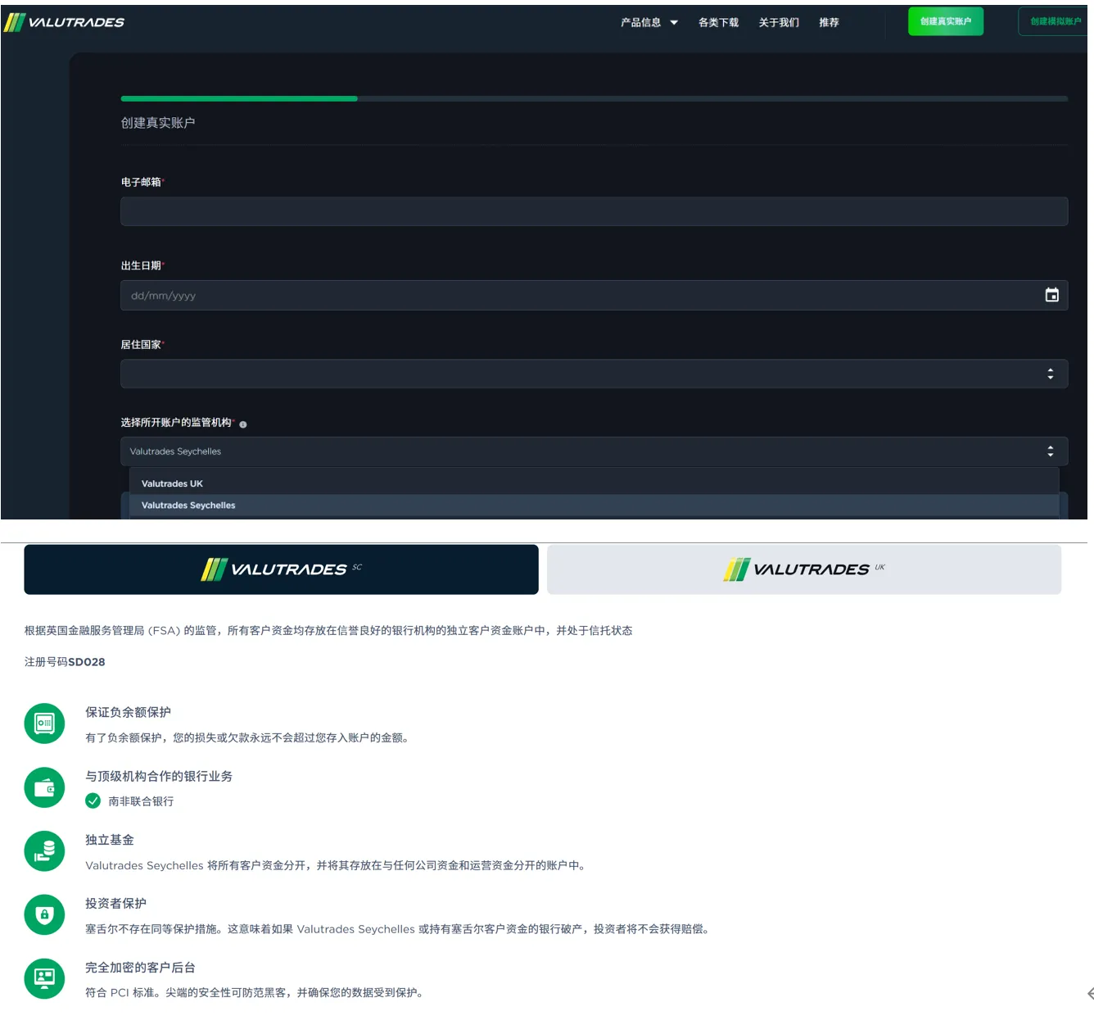Click the 符合 PCI 标准 description text
This screenshot has width=1094, height=1025.
(x=254, y=993)
